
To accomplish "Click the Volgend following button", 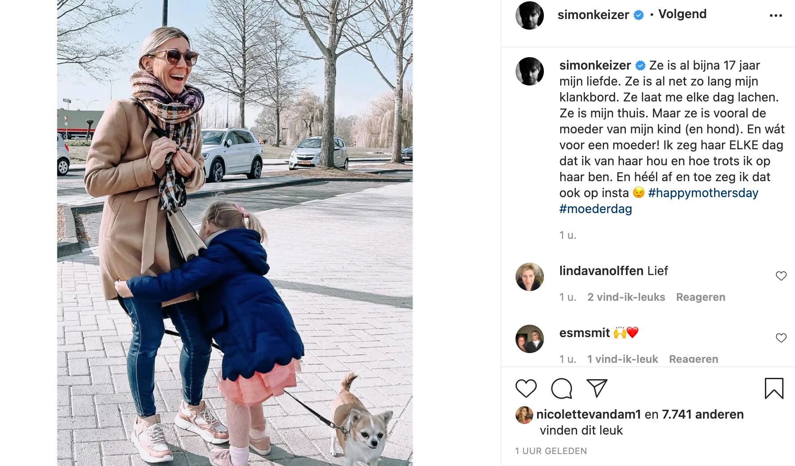I will click(x=683, y=14).
